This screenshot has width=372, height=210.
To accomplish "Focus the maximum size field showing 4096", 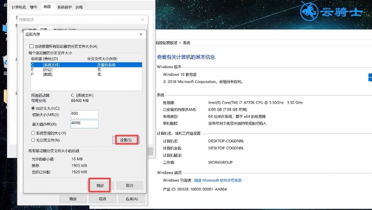I will pyautogui.click(x=85, y=124).
